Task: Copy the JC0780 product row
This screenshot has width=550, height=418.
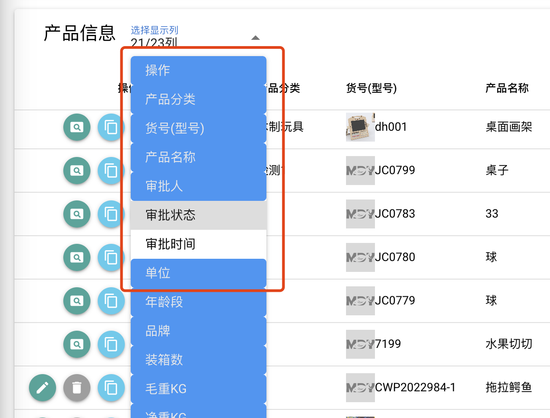Action: (x=111, y=257)
